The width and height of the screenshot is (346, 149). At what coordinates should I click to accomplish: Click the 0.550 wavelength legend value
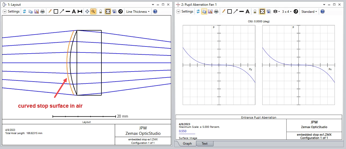(182, 131)
